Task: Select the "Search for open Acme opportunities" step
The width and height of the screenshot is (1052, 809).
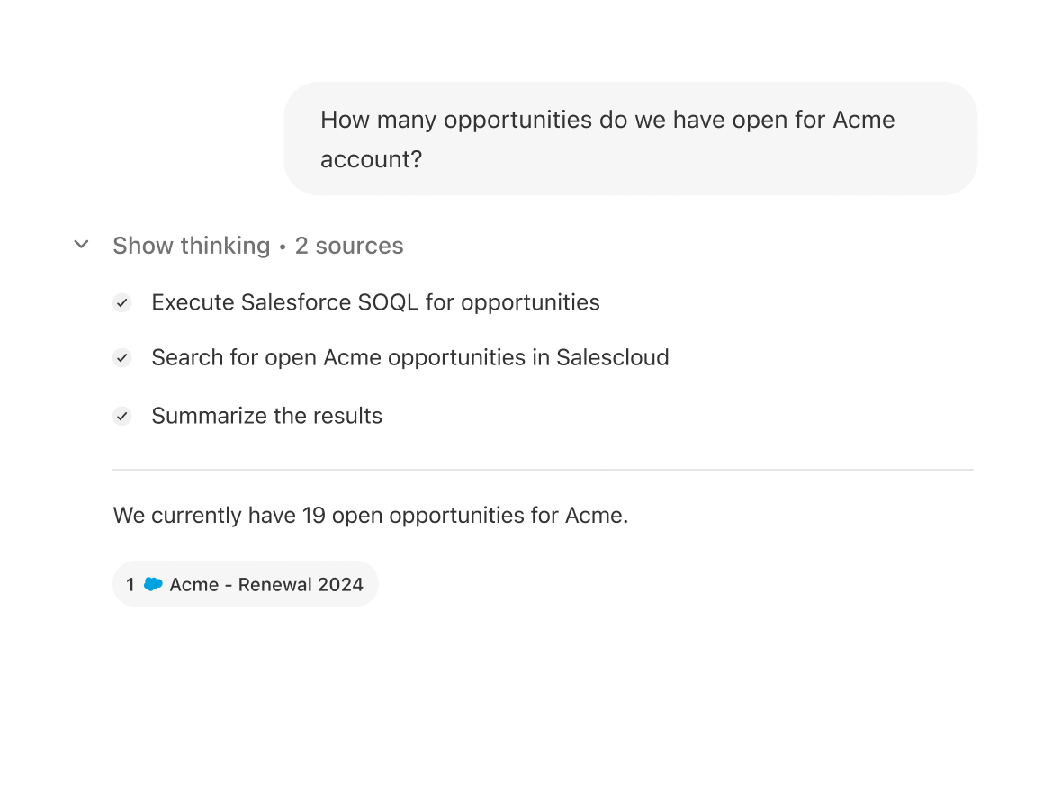Action: (409, 357)
